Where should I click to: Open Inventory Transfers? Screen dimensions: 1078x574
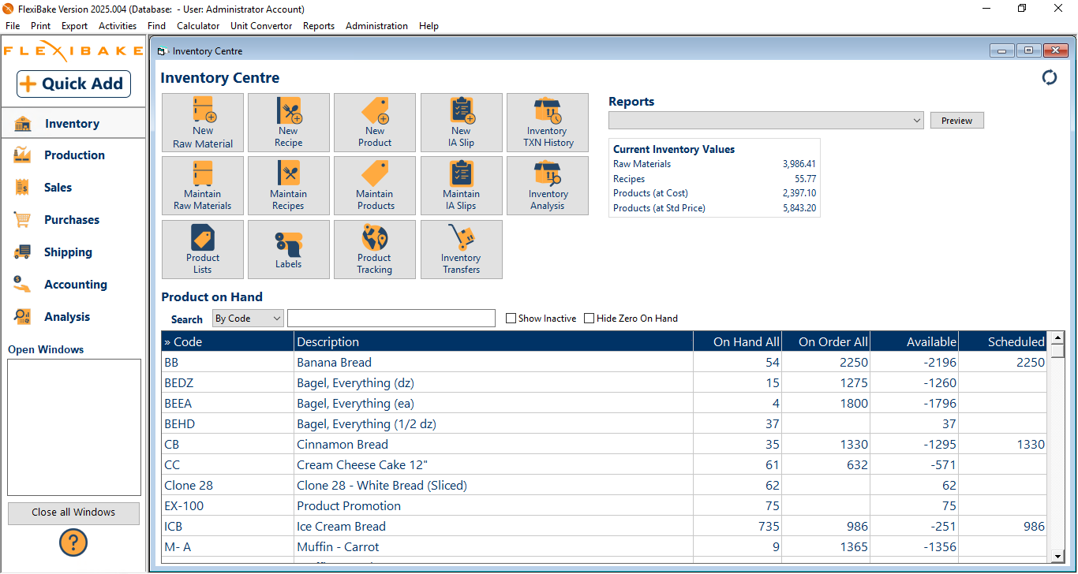pyautogui.click(x=462, y=249)
